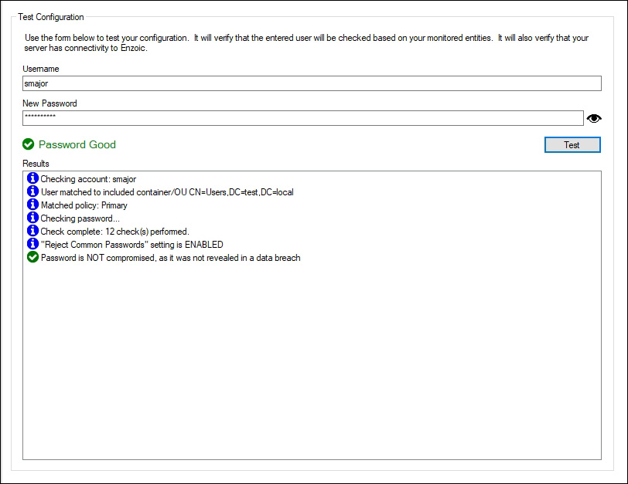The image size is (628, 484).
Task: Show the password using the eye icon
Action: pyautogui.click(x=594, y=118)
